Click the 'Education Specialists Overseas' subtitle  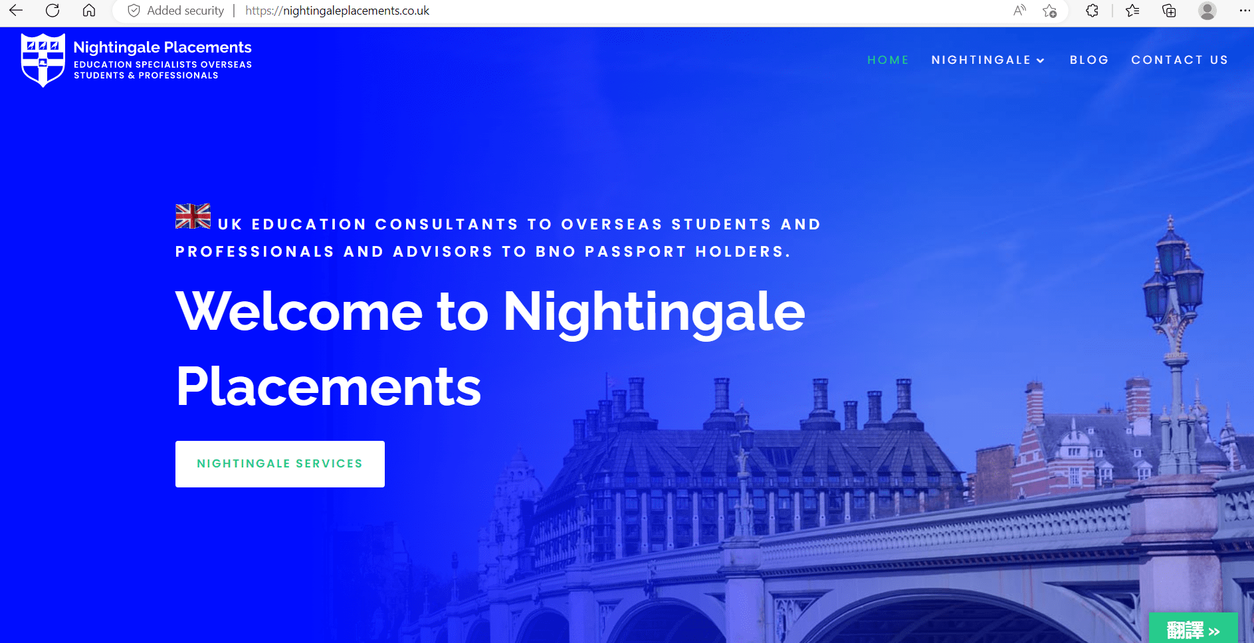[x=163, y=70]
